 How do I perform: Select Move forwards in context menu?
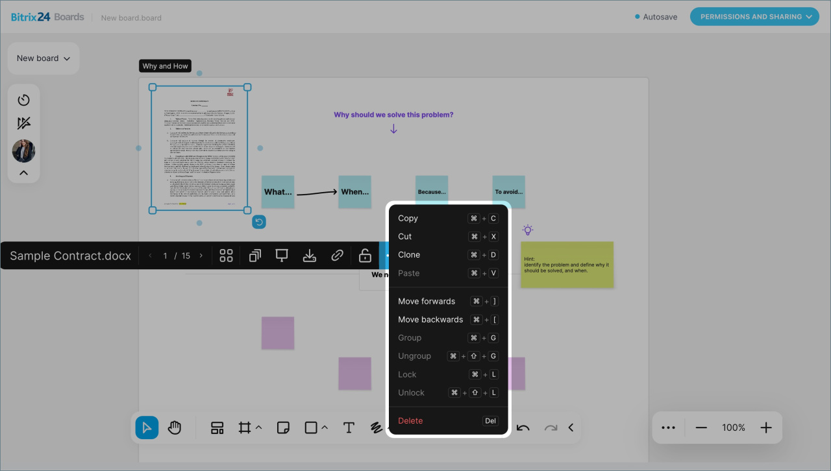point(427,301)
